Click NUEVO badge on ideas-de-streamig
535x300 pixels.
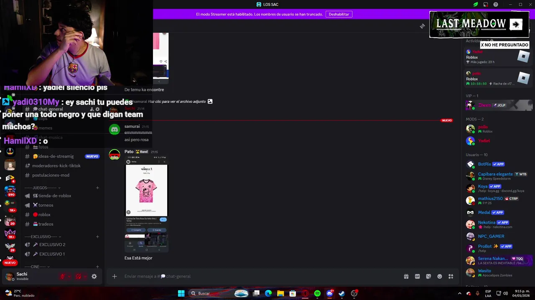click(x=92, y=156)
